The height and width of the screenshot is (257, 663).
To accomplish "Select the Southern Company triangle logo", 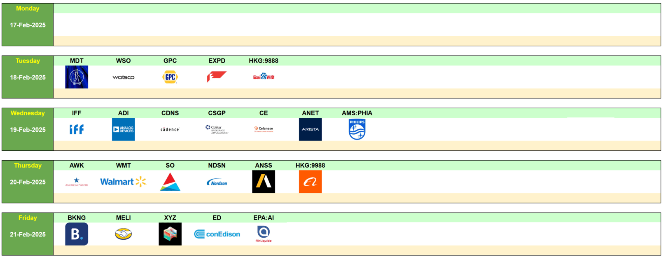I will (170, 182).
